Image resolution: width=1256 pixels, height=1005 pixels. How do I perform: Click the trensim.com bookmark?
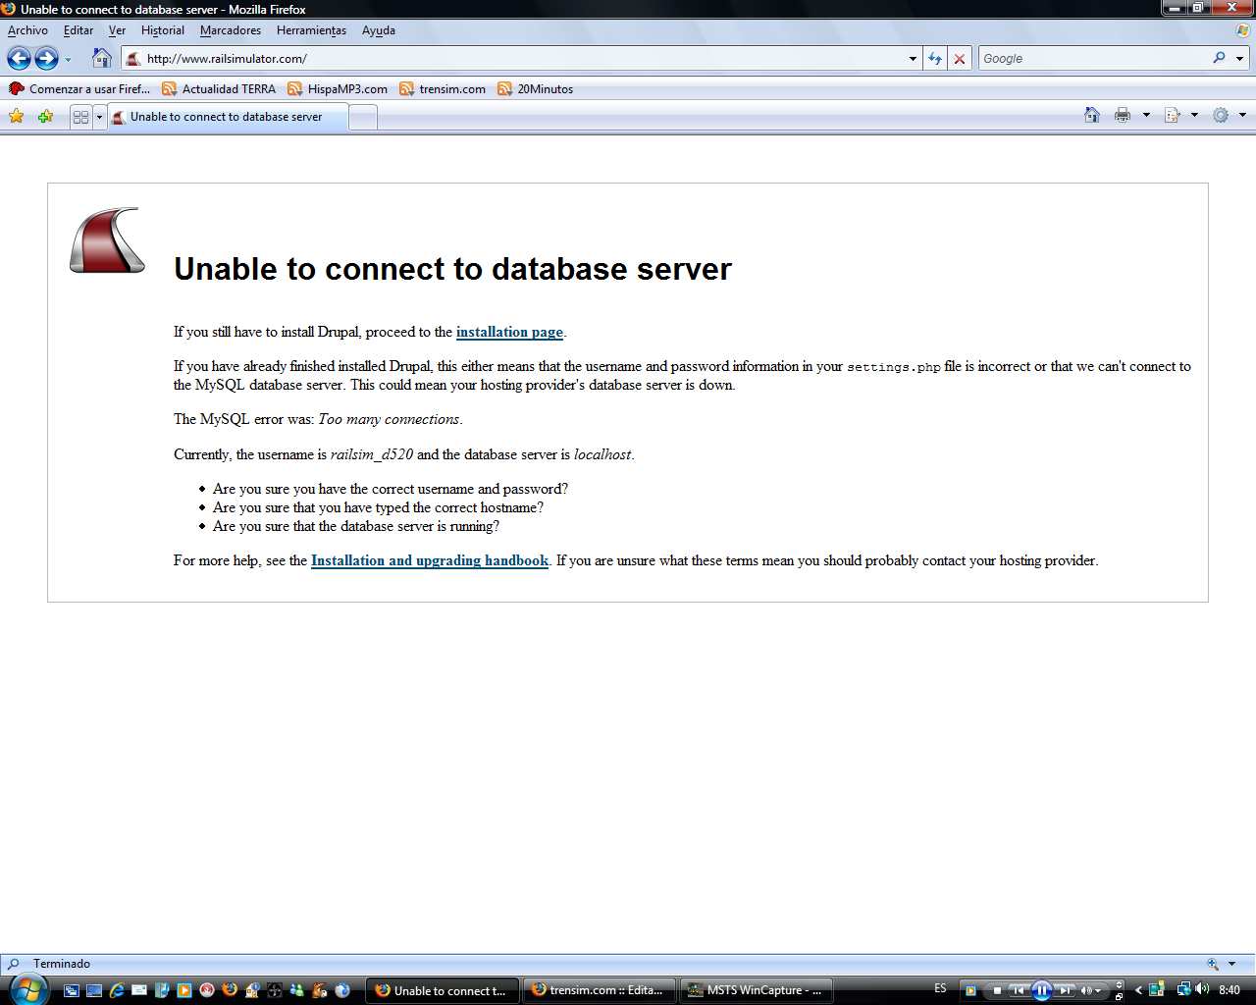point(451,89)
